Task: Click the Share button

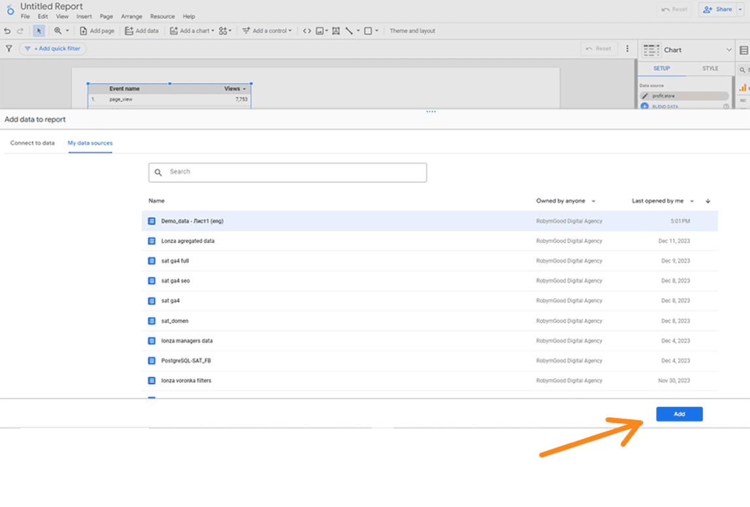Action: click(717, 10)
